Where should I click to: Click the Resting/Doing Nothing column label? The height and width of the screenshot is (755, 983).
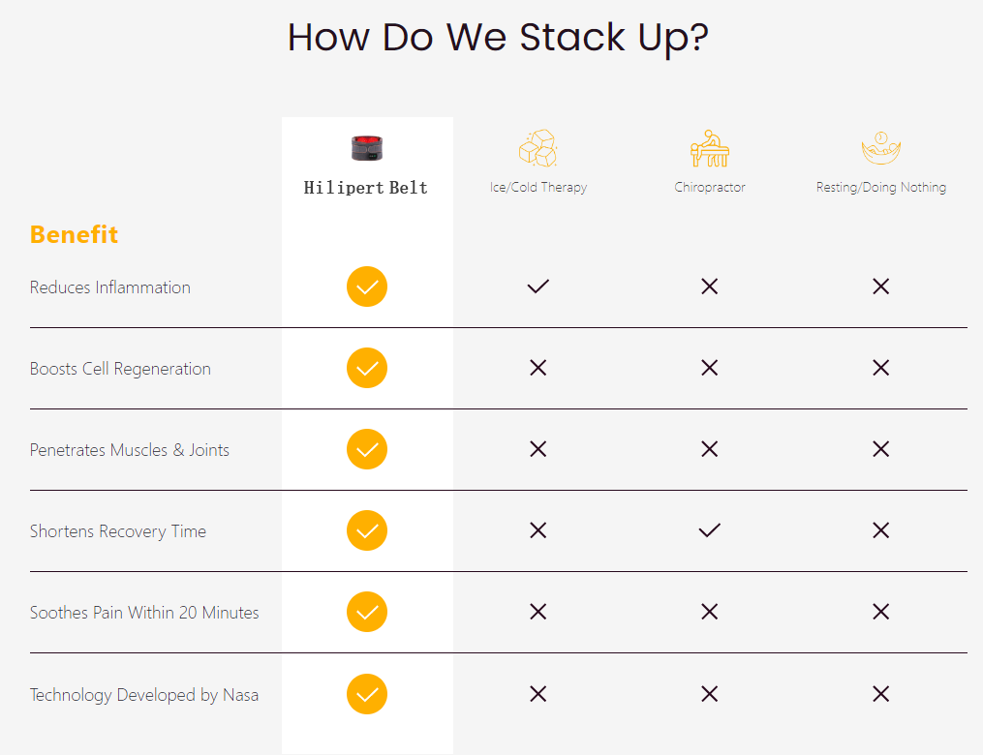[880, 188]
